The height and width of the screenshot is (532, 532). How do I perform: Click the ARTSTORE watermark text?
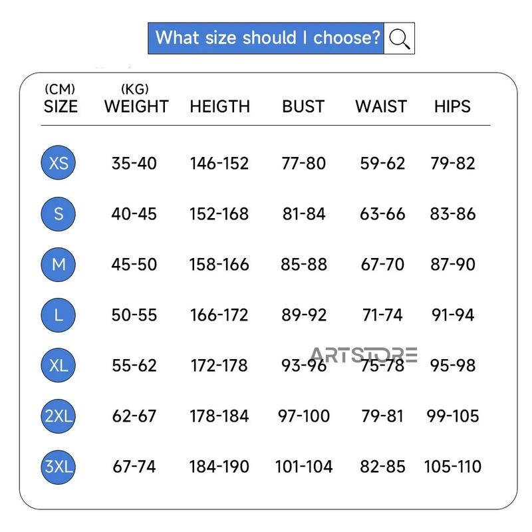tap(364, 355)
